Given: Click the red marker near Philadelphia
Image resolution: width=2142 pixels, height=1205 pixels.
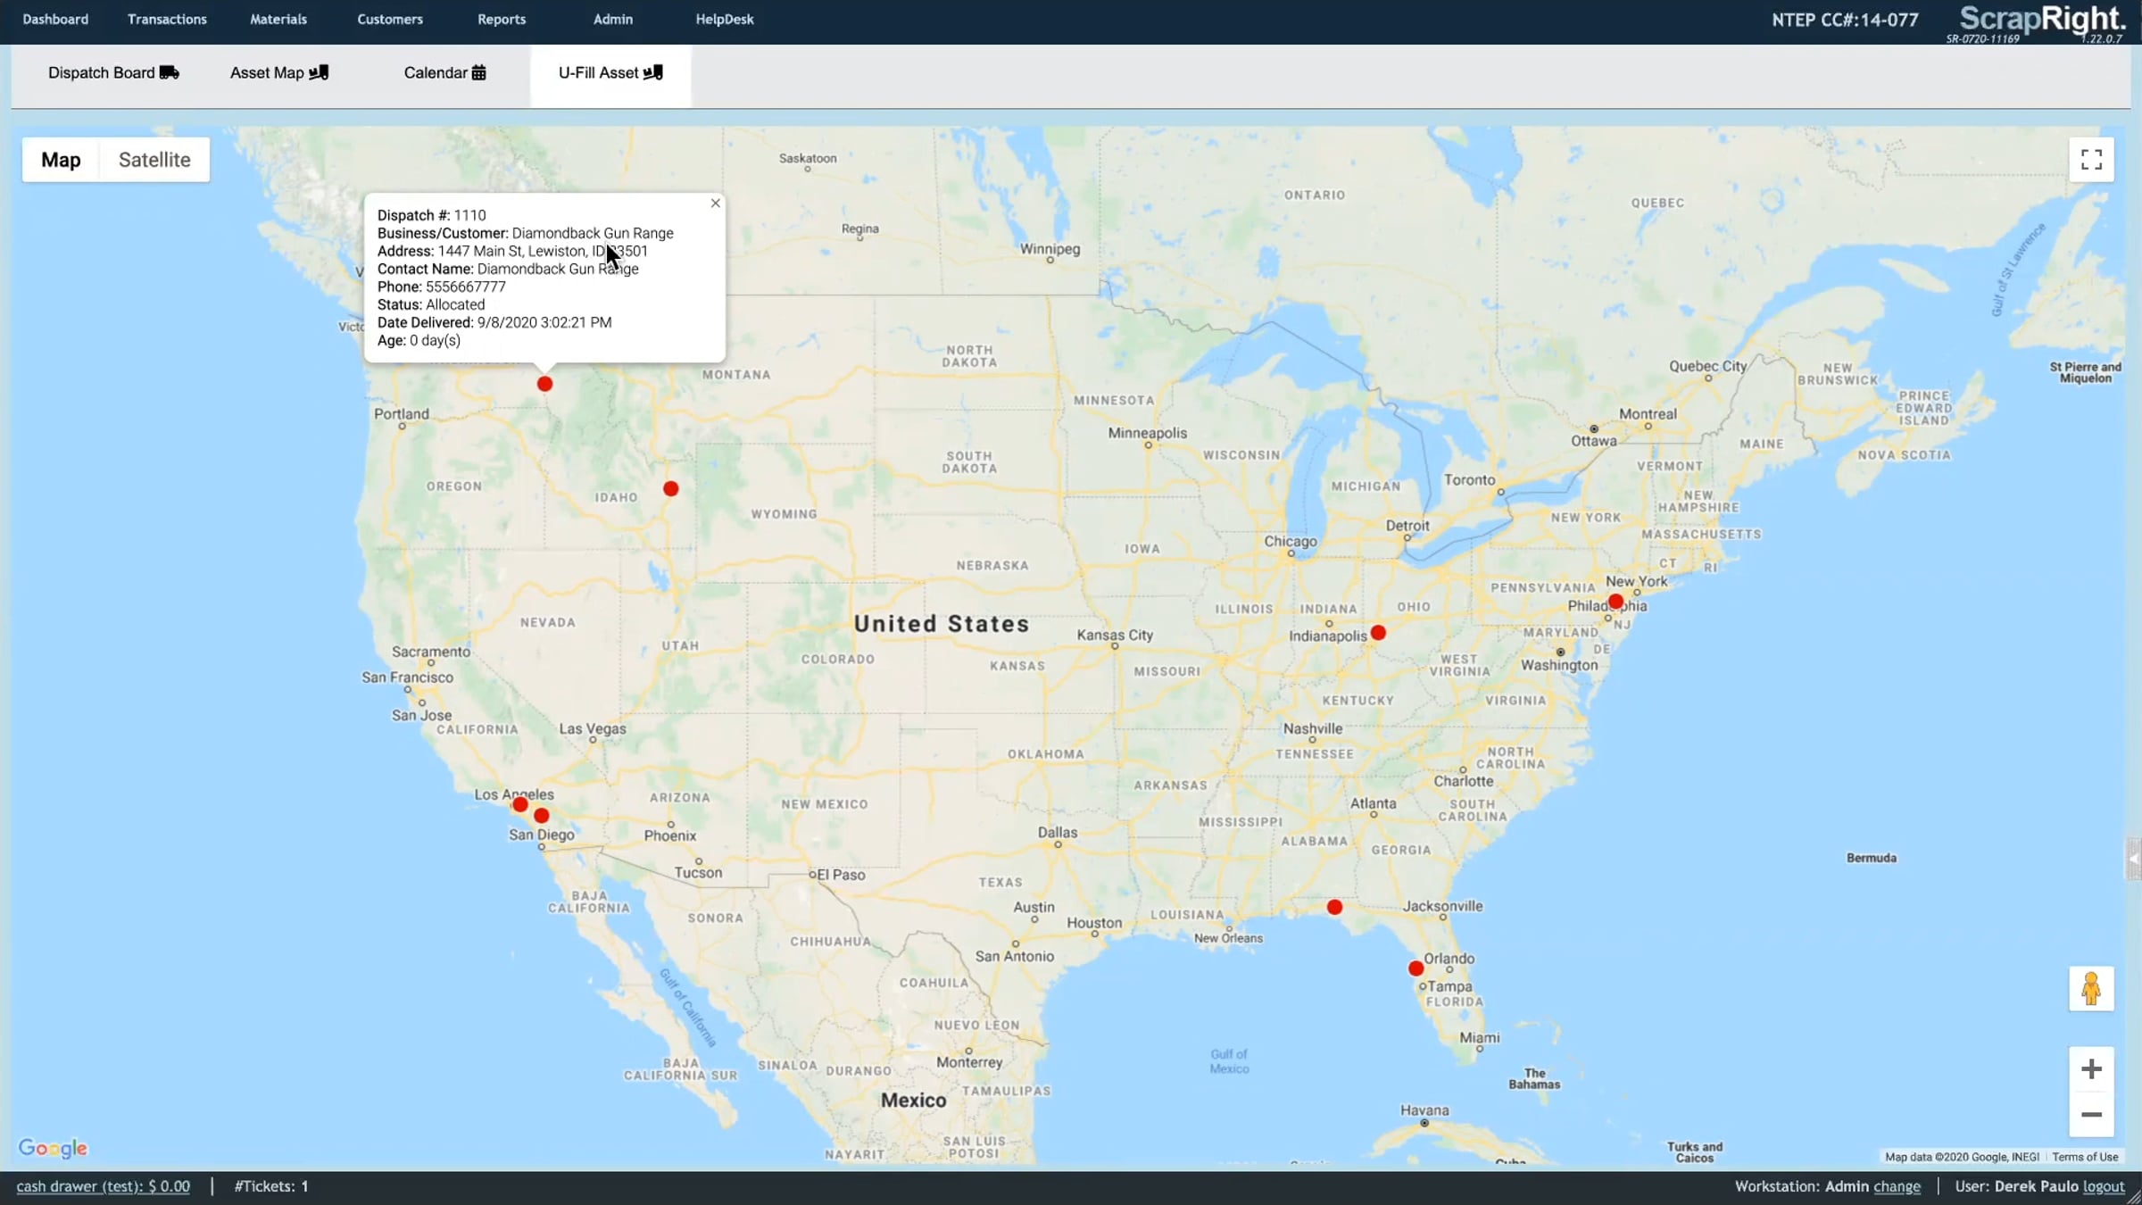Looking at the screenshot, I should pos(1615,602).
